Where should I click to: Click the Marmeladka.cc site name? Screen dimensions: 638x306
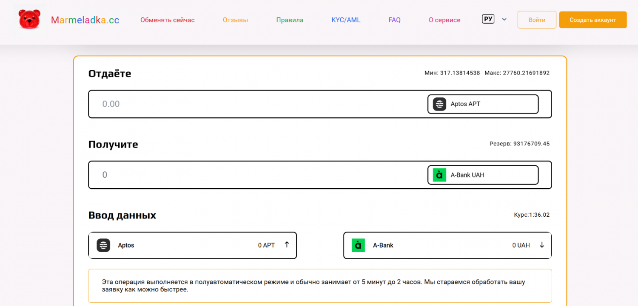[x=85, y=20]
